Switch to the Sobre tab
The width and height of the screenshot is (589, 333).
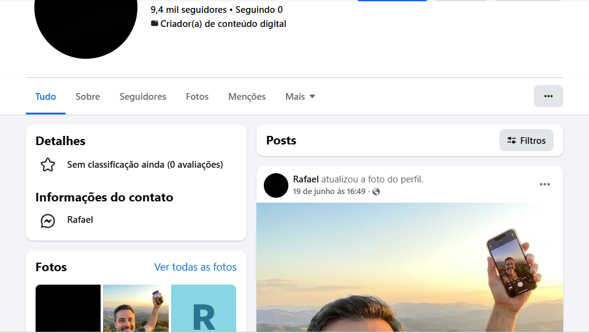(x=88, y=97)
